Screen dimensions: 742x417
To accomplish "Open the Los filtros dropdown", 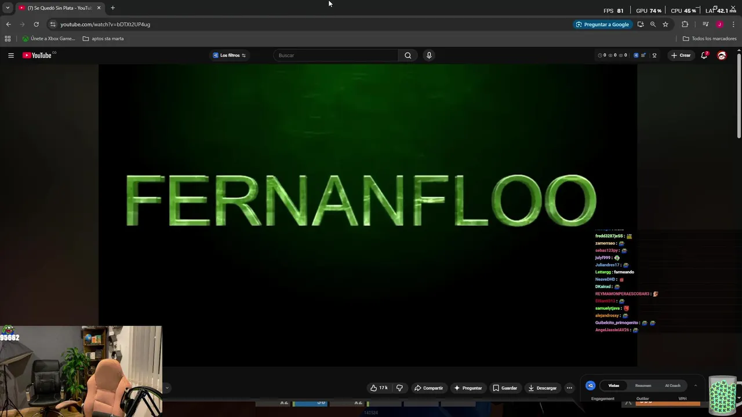I will point(229,56).
